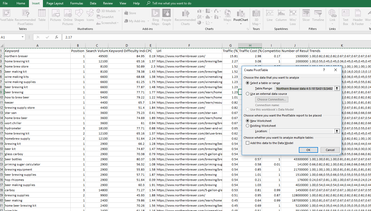Insert a Text Box
Screen dimensions: 371x211
[346, 17]
